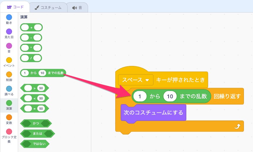Select the ブロック定義 category pink circle
The width and height of the screenshot is (253, 152).
pyautogui.click(x=9, y=132)
